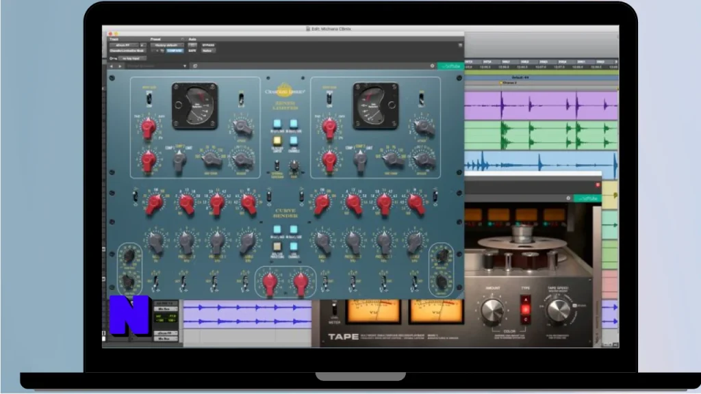Flip Curve Bender left bass band toggle switch

coord(155,283)
